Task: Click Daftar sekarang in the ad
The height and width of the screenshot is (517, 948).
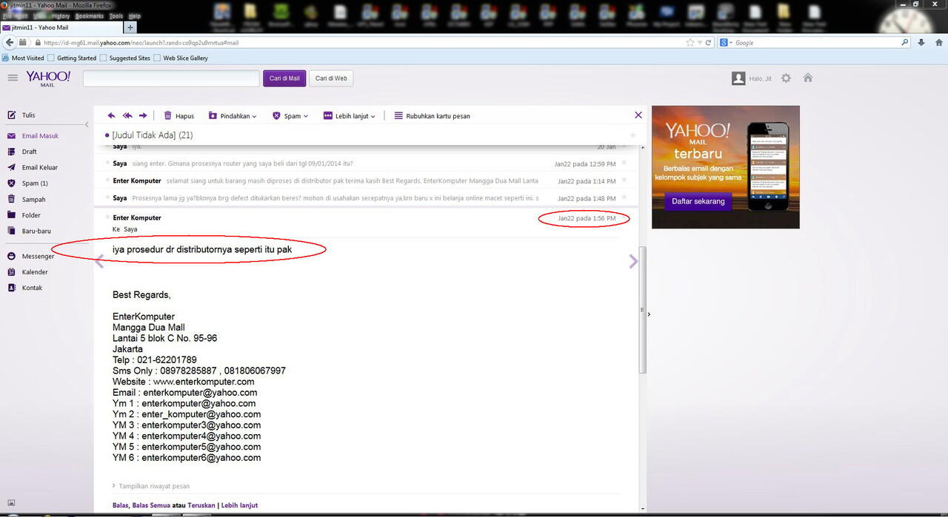Action: pos(698,201)
